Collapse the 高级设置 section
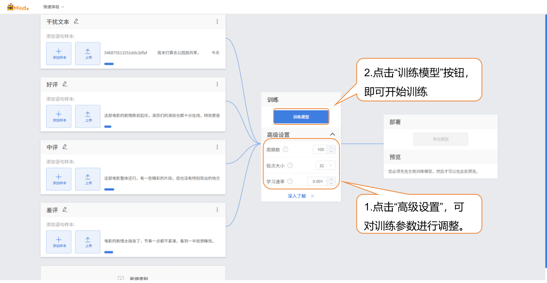 click(x=332, y=134)
